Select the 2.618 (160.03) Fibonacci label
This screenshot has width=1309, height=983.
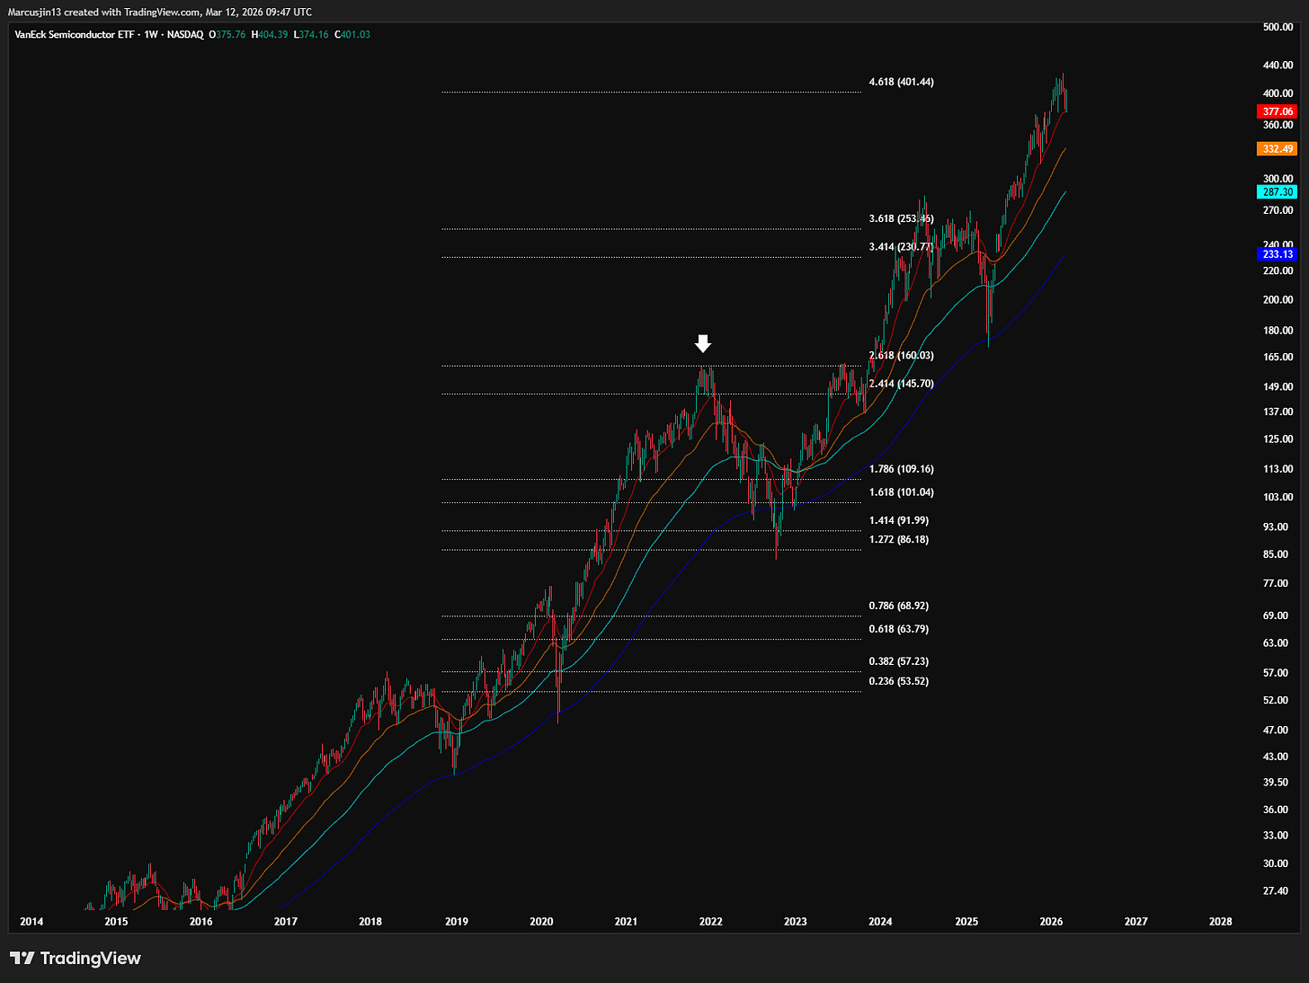[901, 355]
